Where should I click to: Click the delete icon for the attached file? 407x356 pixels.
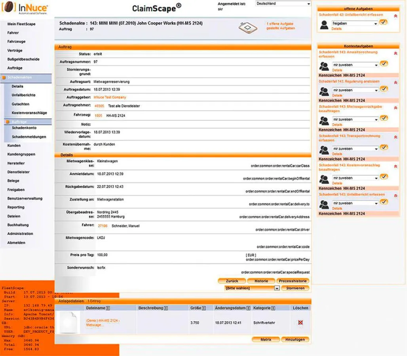coord(300,323)
